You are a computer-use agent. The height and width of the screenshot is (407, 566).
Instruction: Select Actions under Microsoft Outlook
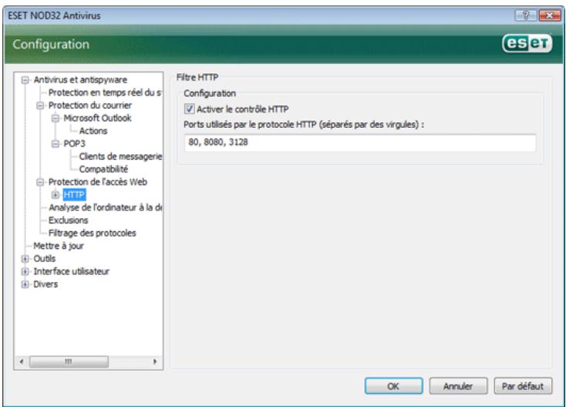click(x=93, y=131)
